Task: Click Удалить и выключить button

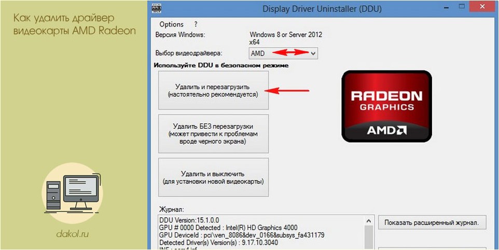Action: [214, 177]
